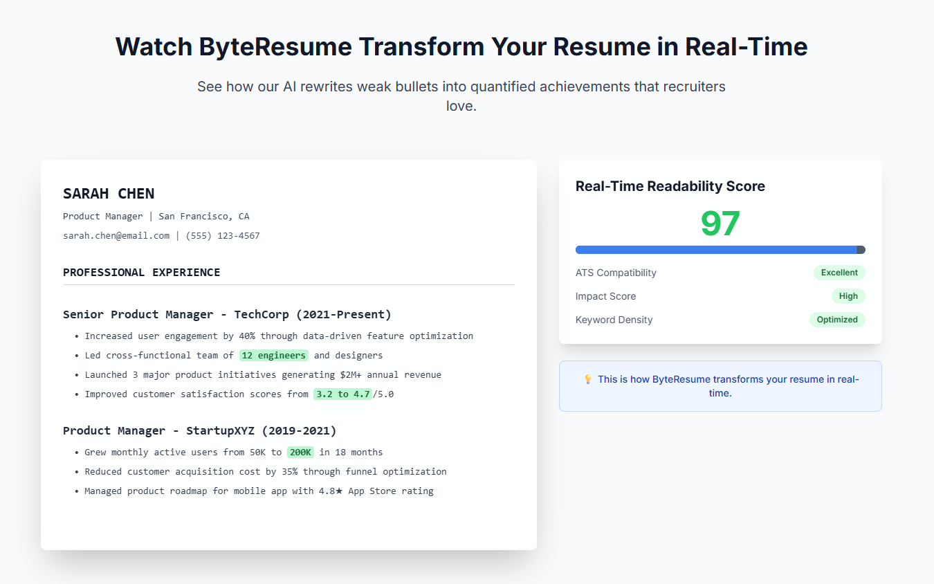Collapse the Product Manager StartupXYZ entry
Viewport: 934px width, 584px height.
[x=199, y=430]
